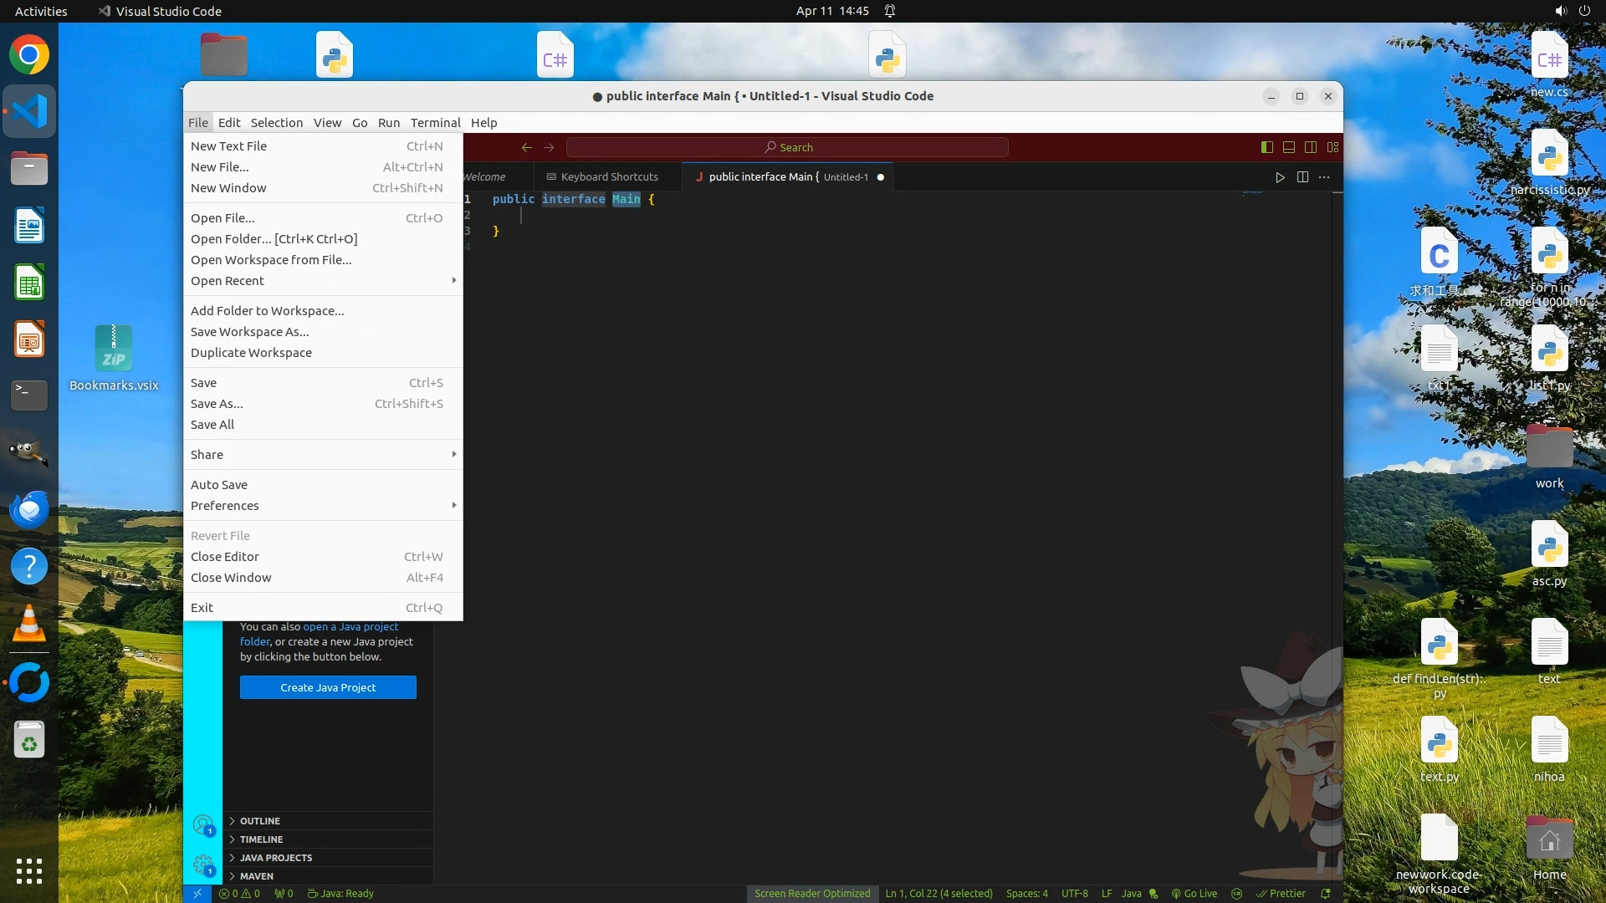Screen dimensions: 1606x903
Task: Click the Prettier status bar item
Action: pyautogui.click(x=1281, y=893)
